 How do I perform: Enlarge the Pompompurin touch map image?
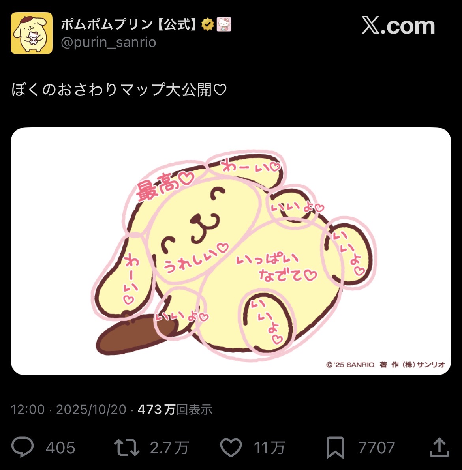pos(231,251)
